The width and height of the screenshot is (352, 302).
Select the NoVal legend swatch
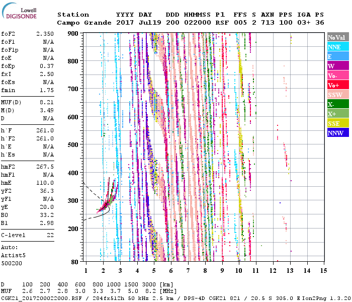338,37
